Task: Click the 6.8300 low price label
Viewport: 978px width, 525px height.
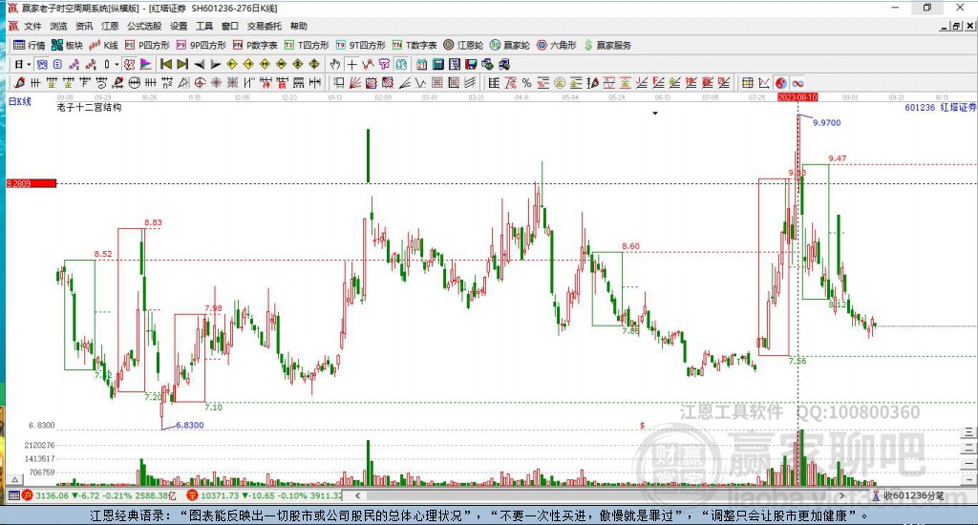Action: [190, 425]
